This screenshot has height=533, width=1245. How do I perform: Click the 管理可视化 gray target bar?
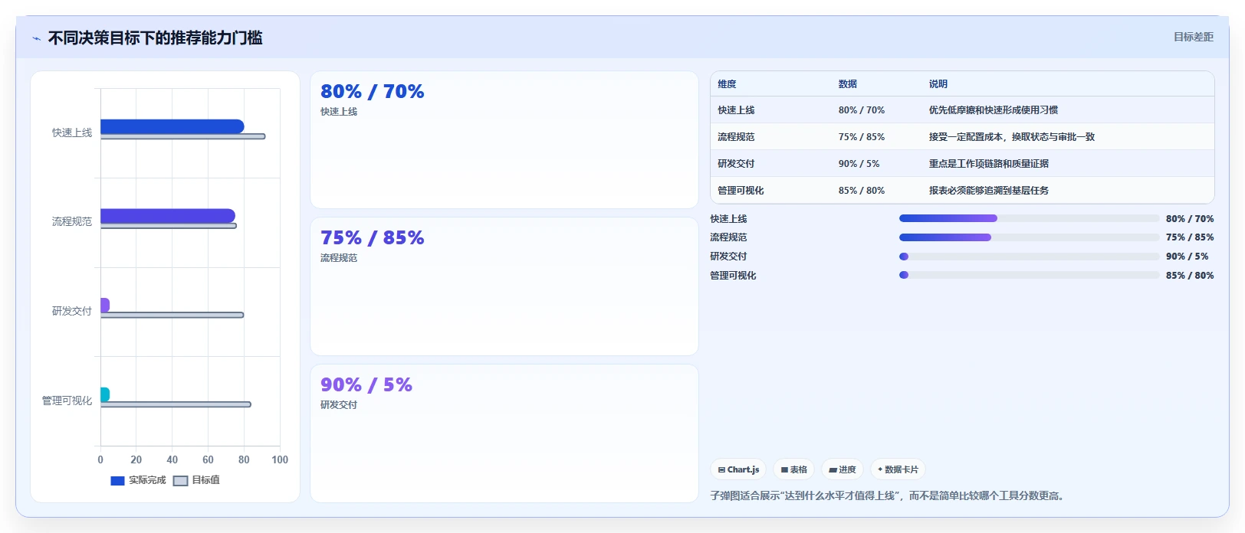176,404
